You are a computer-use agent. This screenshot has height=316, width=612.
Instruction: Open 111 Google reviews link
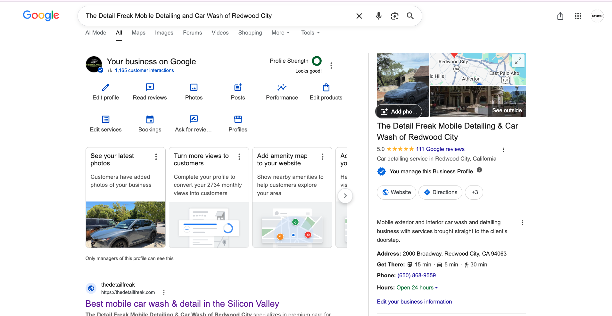click(440, 149)
